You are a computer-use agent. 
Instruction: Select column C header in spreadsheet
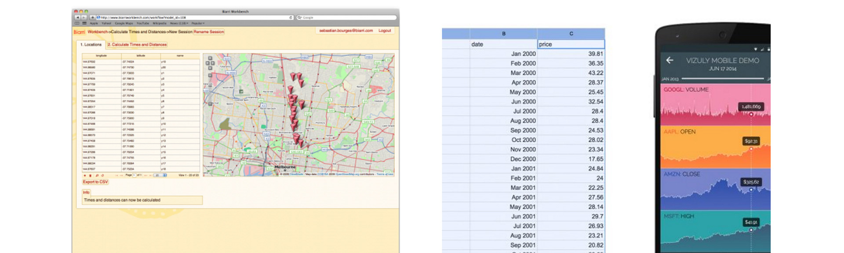point(571,33)
